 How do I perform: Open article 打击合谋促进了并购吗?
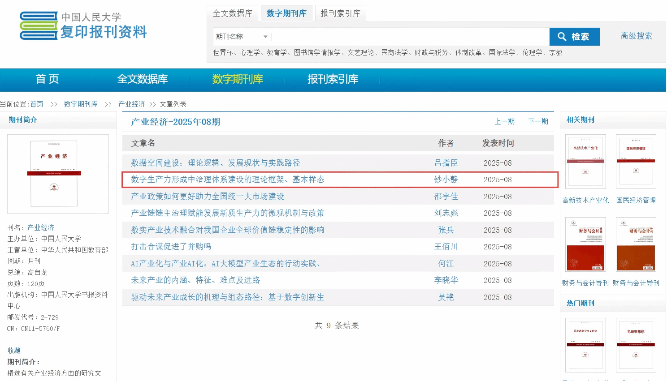171,247
